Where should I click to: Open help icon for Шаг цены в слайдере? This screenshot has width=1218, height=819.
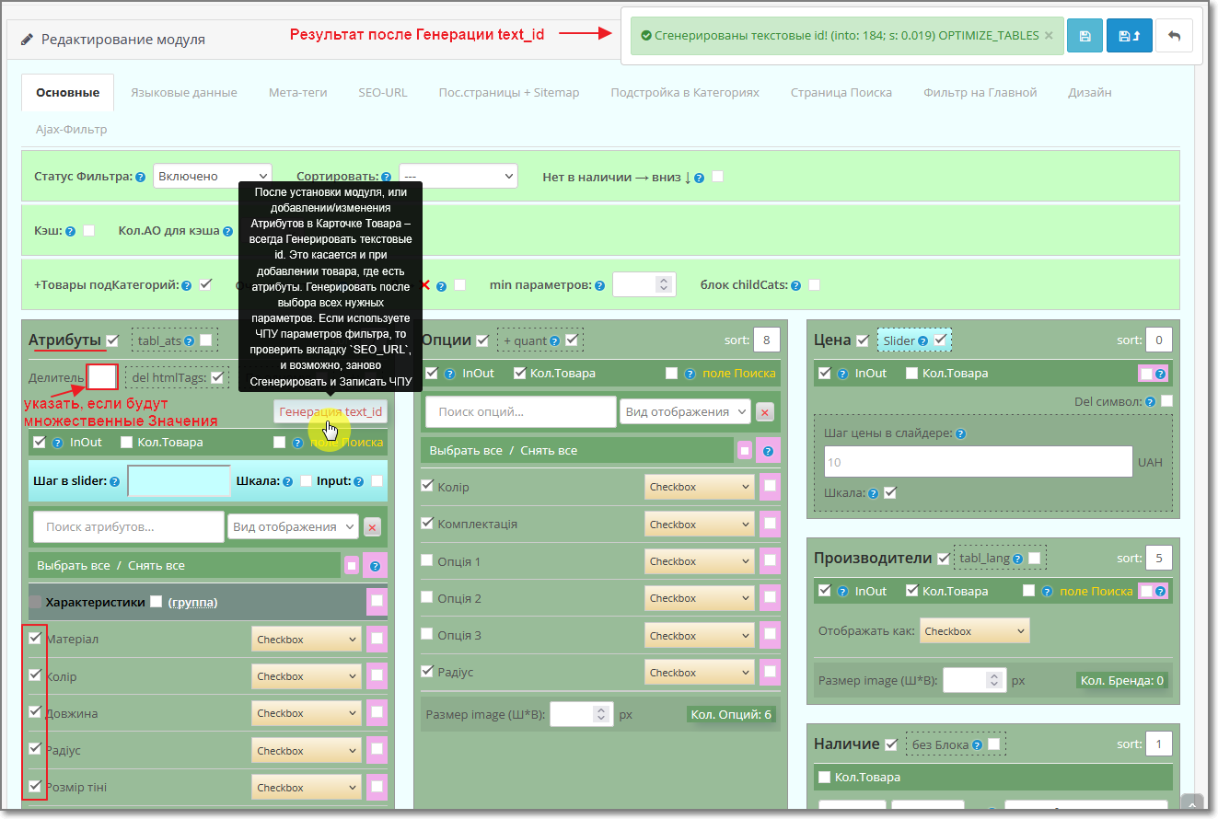[x=960, y=433]
